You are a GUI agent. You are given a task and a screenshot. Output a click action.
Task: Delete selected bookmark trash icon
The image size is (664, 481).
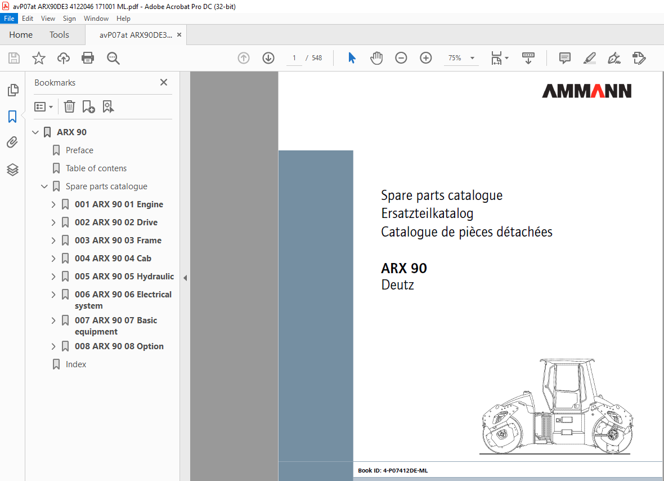click(x=69, y=107)
